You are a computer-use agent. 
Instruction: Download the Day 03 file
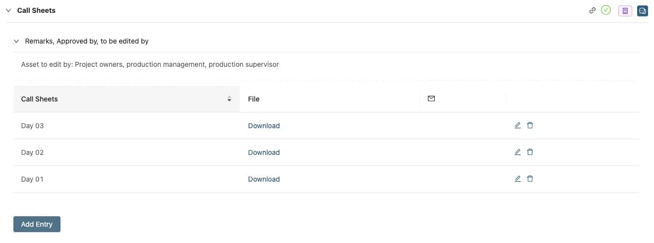[x=264, y=126]
